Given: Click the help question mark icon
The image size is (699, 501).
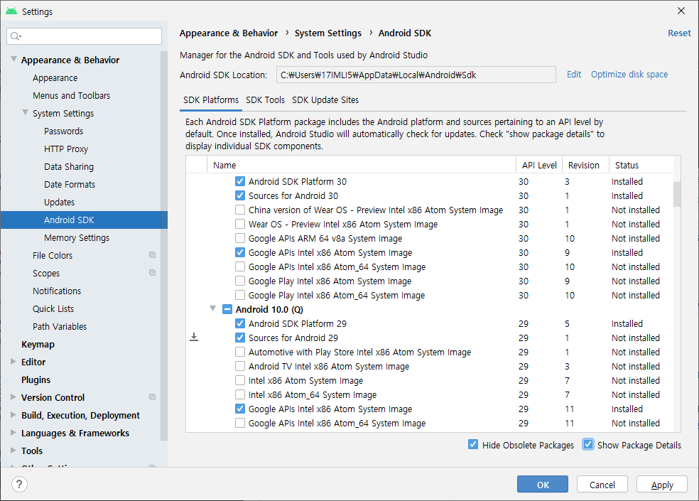Looking at the screenshot, I should click(x=19, y=485).
